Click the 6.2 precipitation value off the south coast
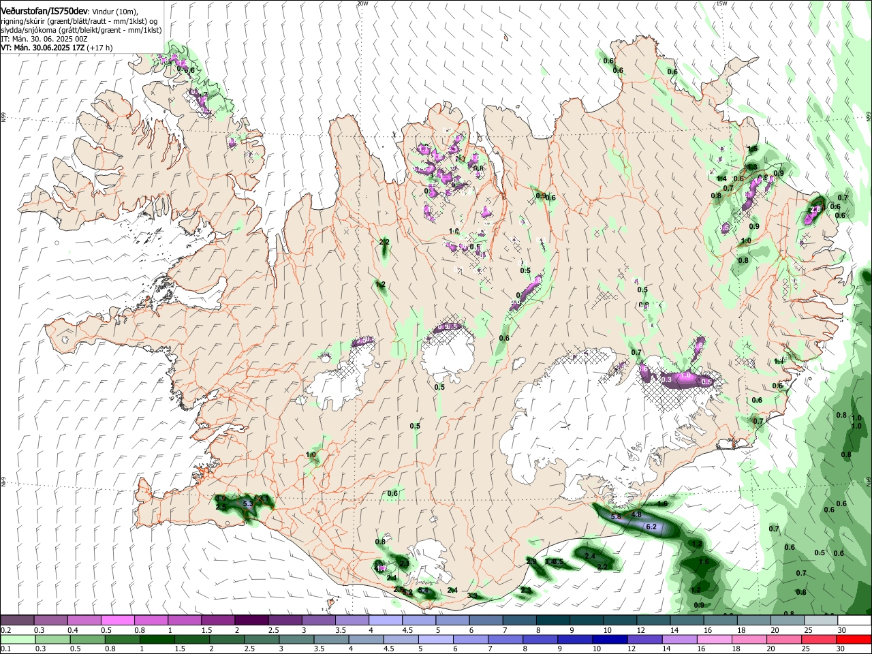Image resolution: width=872 pixels, height=654 pixels. point(651,527)
